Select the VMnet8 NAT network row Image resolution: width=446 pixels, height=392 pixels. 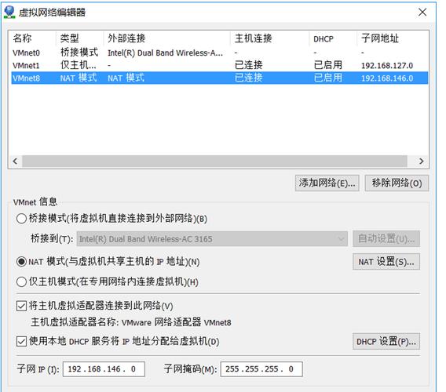tap(219, 78)
